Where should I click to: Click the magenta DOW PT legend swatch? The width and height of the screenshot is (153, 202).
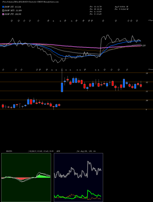point(3,14)
